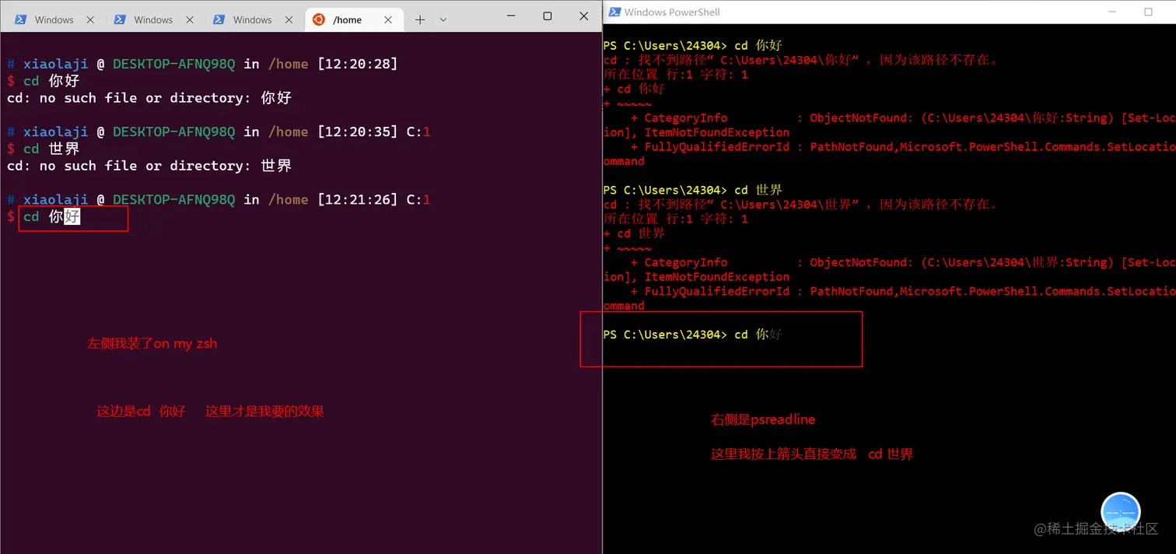Close the leftmost Windows tab
1176x554 pixels.
click(x=90, y=19)
